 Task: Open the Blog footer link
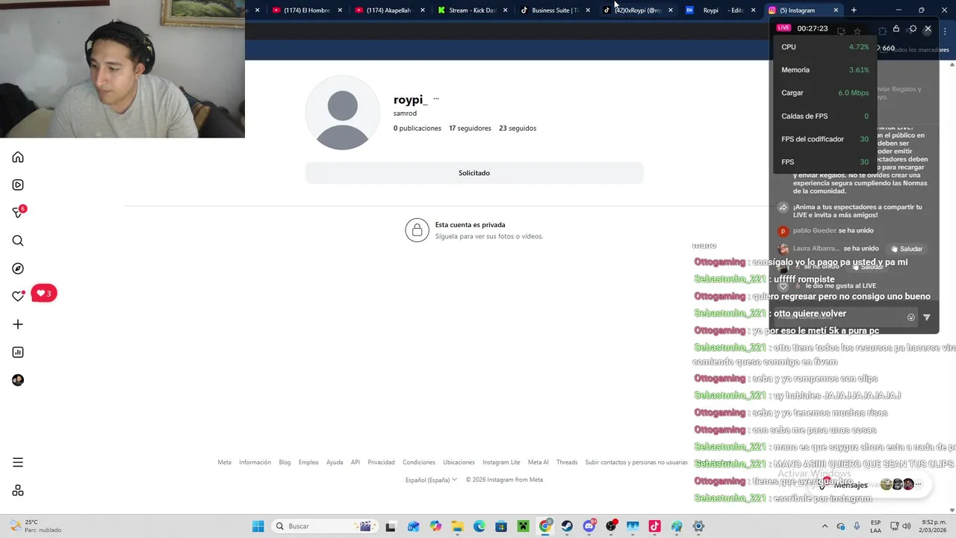285,463
